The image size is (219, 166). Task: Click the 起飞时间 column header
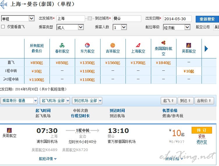(43, 110)
